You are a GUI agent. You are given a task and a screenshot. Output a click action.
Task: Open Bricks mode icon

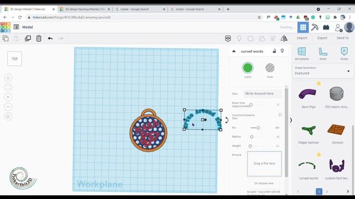coord(326,28)
